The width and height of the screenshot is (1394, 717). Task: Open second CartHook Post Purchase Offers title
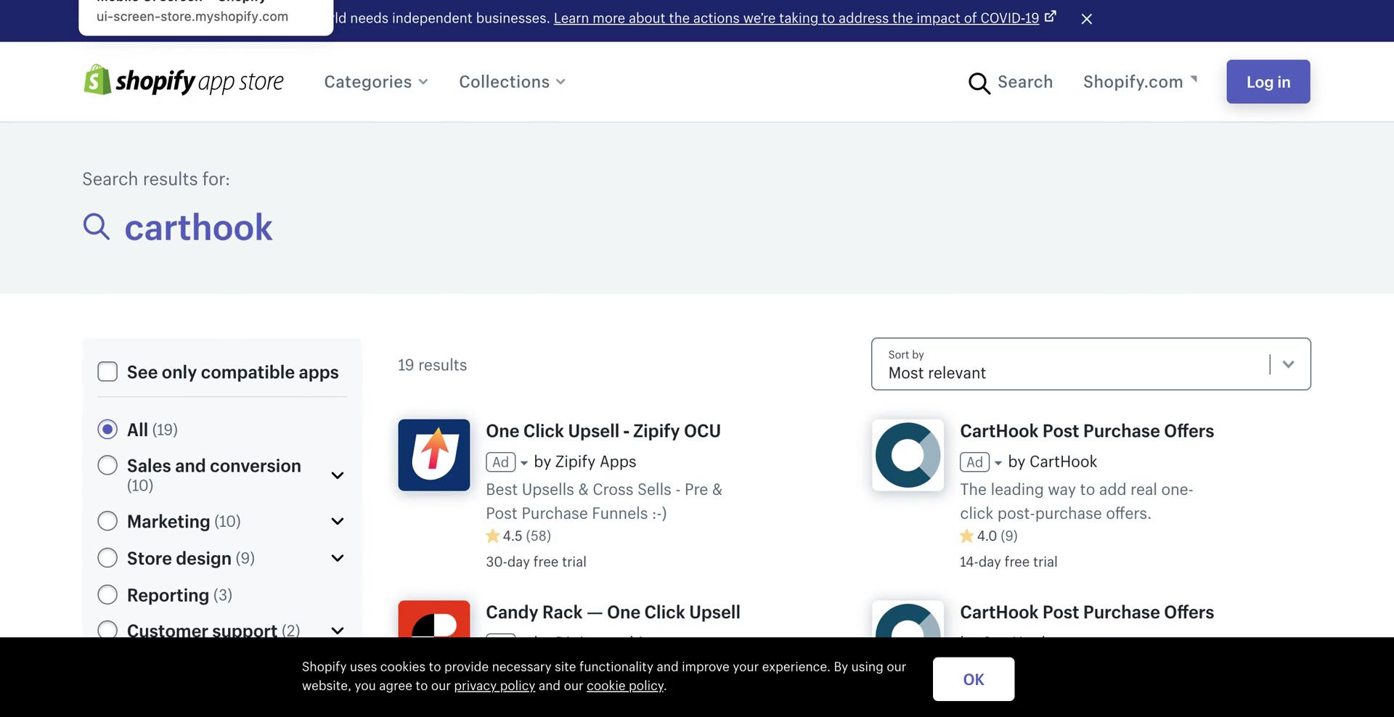point(1086,612)
